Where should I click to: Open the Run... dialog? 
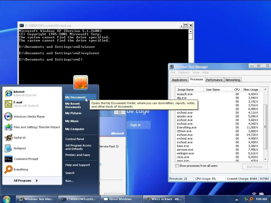(x=80, y=181)
